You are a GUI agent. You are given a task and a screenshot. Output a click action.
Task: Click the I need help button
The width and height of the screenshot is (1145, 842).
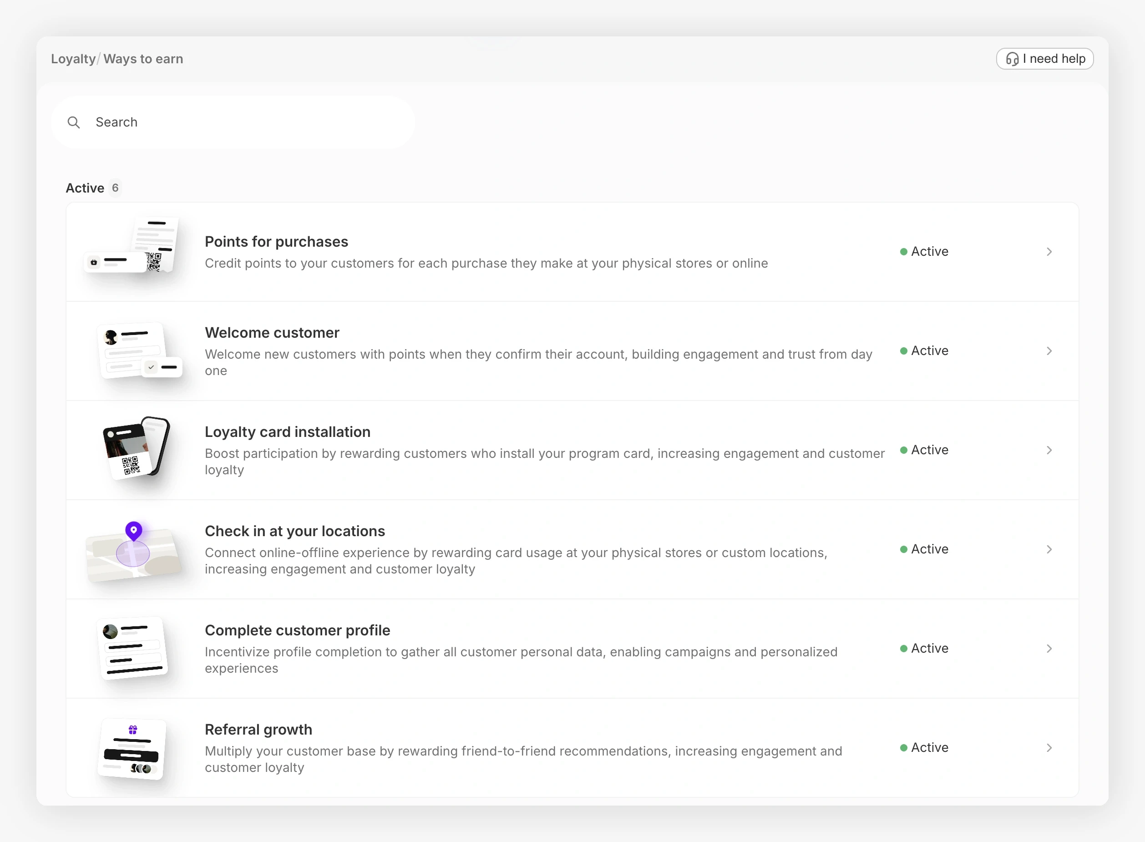click(1044, 59)
